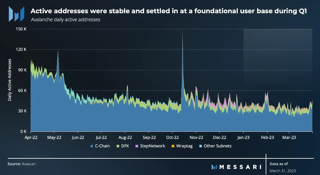The width and height of the screenshot is (320, 175).
Task: Click the MESSARI wordmark in footer
Action: pos(240,167)
